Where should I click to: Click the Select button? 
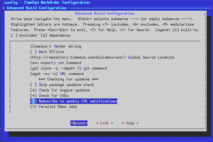[79, 123]
